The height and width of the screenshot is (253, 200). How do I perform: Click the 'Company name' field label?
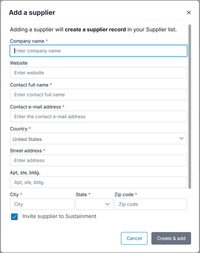coord(27,41)
